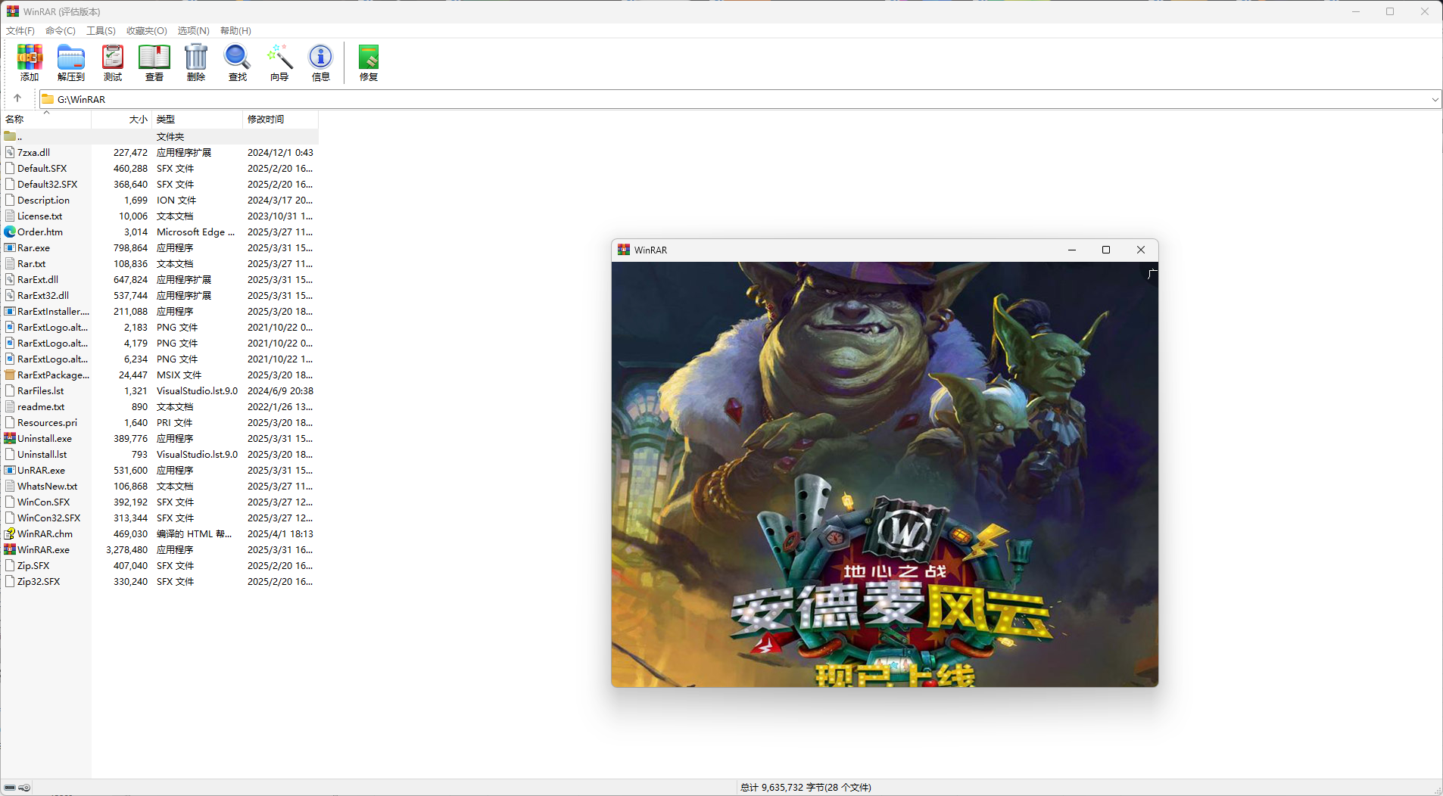Screen dimensions: 1443x796
Task: Select the Zip.SFX file row
Action: click(159, 565)
